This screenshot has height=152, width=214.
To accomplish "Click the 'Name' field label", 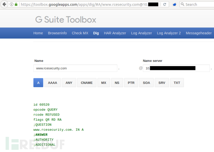I will point(39,61).
